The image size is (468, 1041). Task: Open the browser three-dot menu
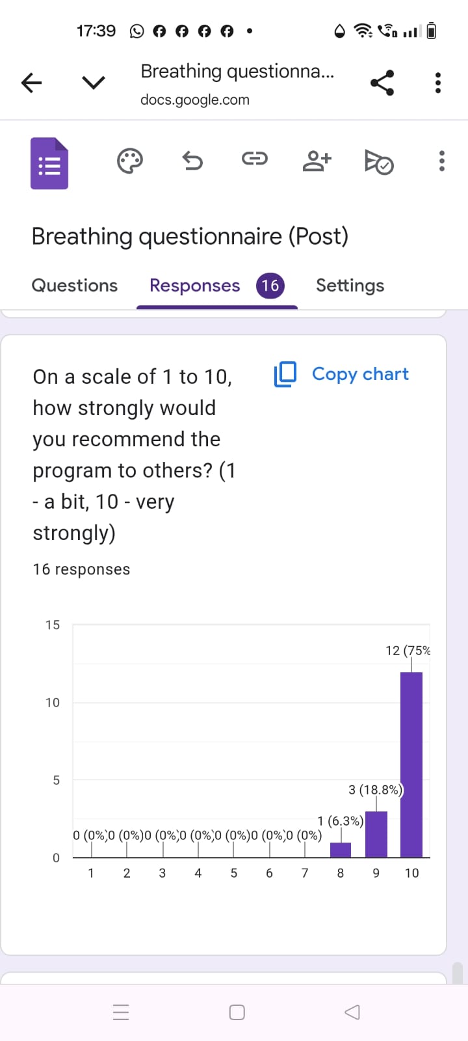click(x=438, y=83)
